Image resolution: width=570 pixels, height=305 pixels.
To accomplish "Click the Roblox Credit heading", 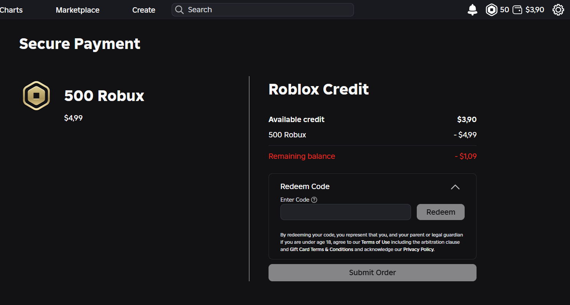I will [319, 89].
